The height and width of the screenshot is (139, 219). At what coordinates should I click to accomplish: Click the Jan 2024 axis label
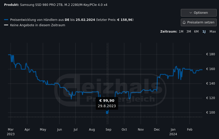[x=173, y=132]
